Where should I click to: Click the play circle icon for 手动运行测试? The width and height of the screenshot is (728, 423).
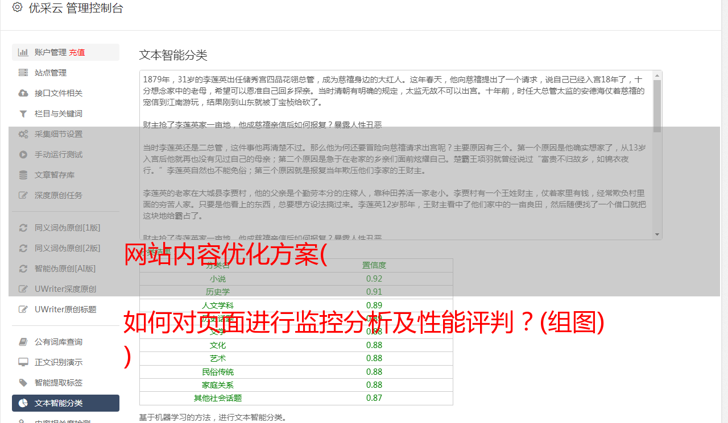[23, 154]
